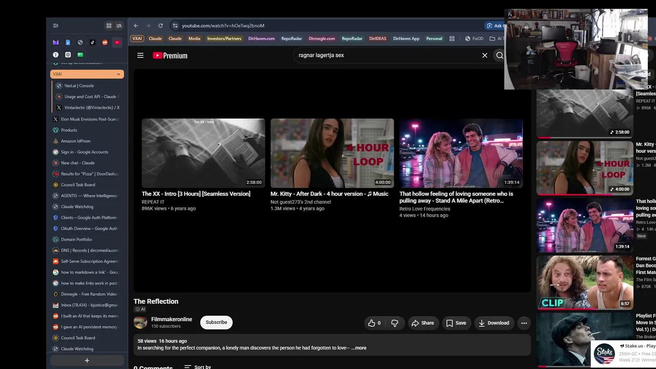Image resolution: width=656 pixels, height=369 pixels.
Task: Open the pinned info circle tab
Action: click(55, 54)
